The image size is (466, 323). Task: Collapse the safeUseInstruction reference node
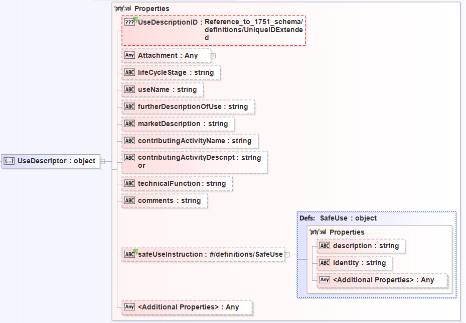287,255
